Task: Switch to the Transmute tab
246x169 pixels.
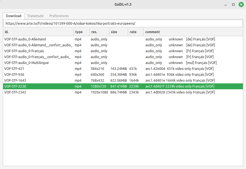Action: click(35, 16)
